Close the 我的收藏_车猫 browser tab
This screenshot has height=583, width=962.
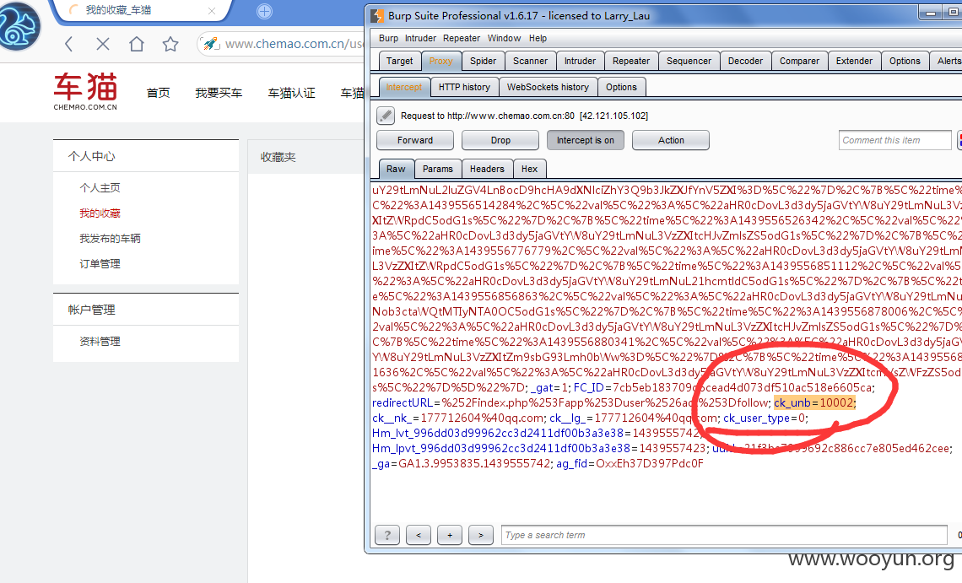pyautogui.click(x=212, y=11)
